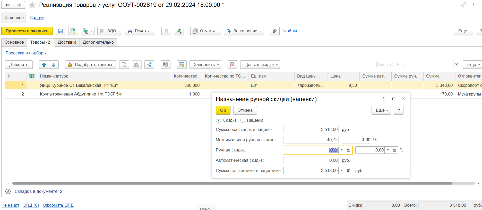Open the Печать dropdown menu
The width and height of the screenshot is (482, 210).
click(140, 31)
